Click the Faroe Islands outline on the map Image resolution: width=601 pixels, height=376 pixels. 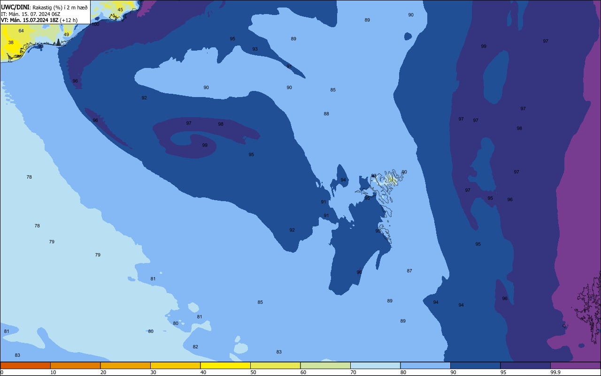click(381, 206)
